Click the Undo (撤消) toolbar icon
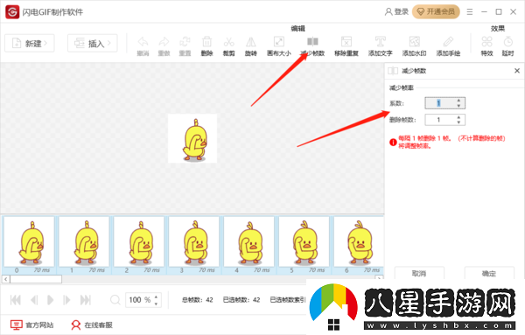This screenshot has height=335, width=525. [x=143, y=45]
